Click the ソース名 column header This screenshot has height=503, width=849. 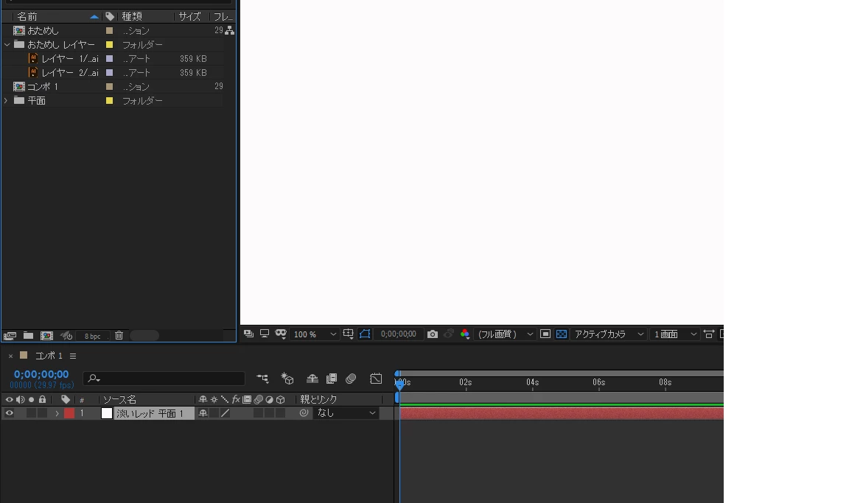click(x=119, y=400)
